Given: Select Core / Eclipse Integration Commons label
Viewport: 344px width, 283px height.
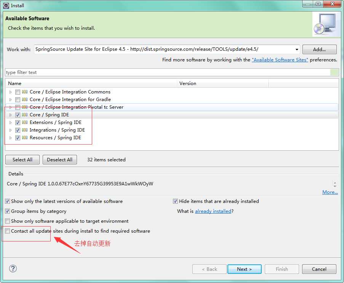Looking at the screenshot, I should [70, 92].
